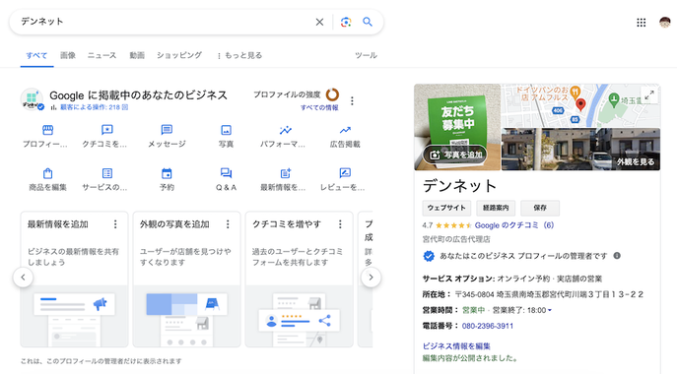This screenshot has height=374, width=677.
Task: Click the 経路案内 button
Action: pos(496,208)
